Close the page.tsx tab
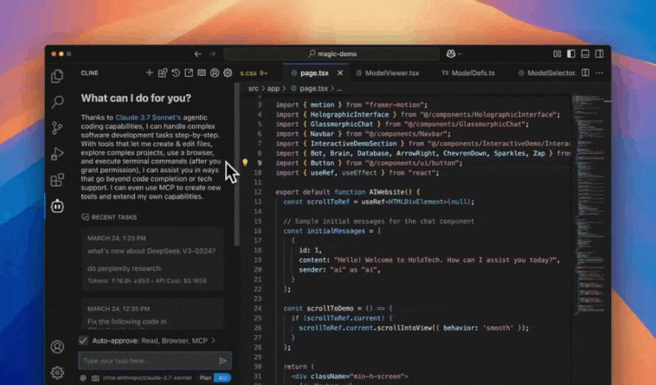Image resolution: width=656 pixels, height=385 pixels. click(x=340, y=73)
